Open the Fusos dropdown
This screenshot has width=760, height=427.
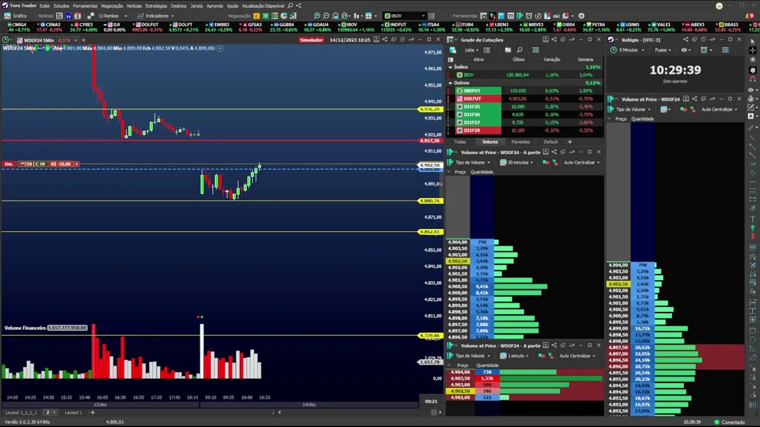(663, 50)
